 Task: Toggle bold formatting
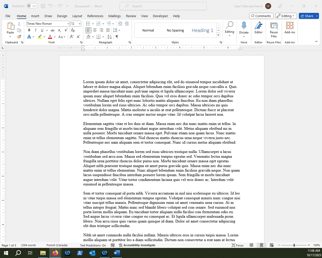pyautogui.click(x=29, y=30)
